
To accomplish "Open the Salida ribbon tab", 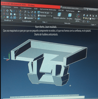I will pos(16,8).
